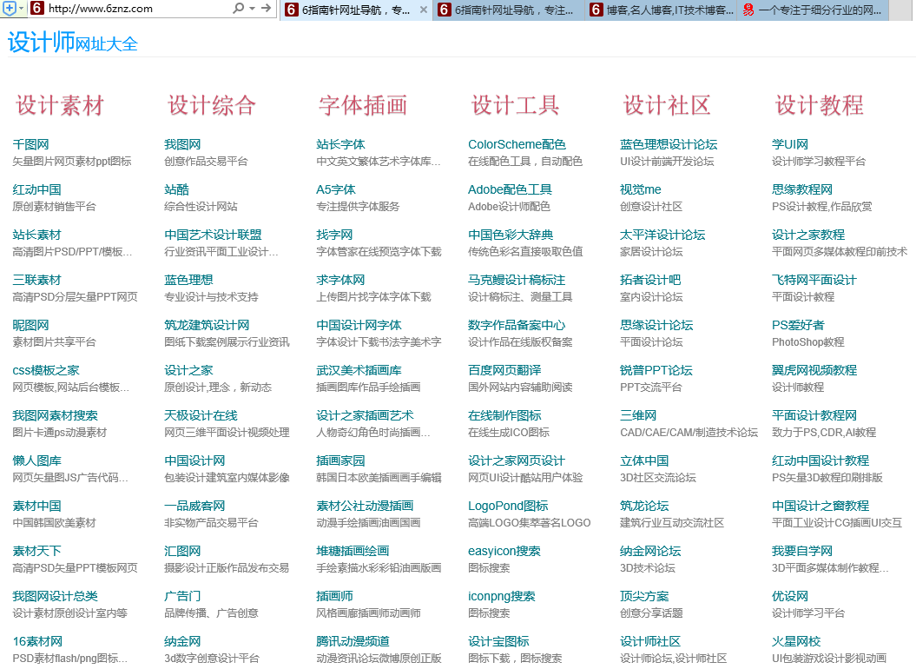Open the 太平洋设计论坛 link
The image size is (916, 669).
(x=662, y=235)
